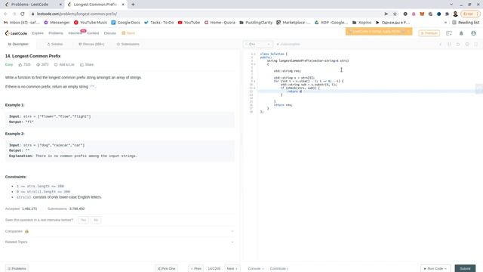Click the LeetCode logo

point(16,33)
